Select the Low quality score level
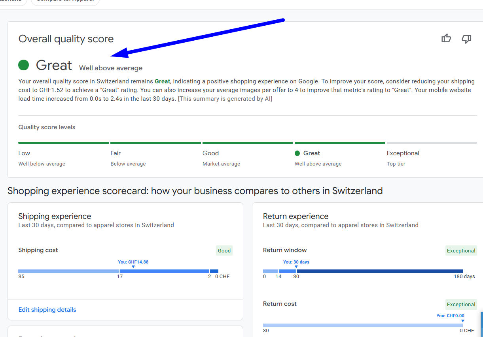483x337 pixels. 24,153
